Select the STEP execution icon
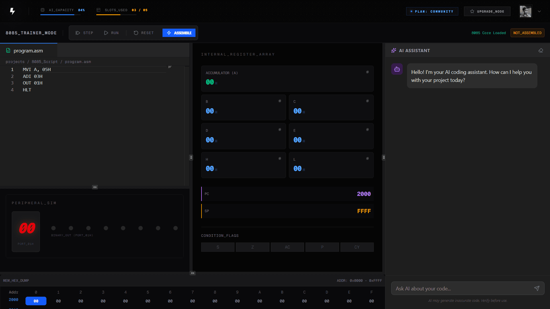This screenshot has height=309, width=550. coord(78,33)
